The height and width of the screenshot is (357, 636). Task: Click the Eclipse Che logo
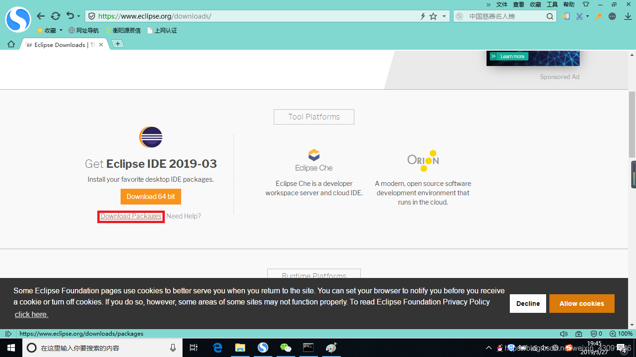click(314, 160)
